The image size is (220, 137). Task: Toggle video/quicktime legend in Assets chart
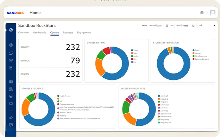click(165, 117)
